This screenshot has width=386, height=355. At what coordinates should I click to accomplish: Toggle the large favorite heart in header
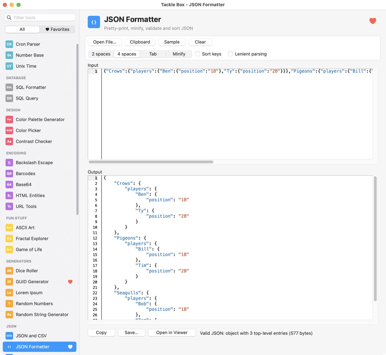coord(373,21)
